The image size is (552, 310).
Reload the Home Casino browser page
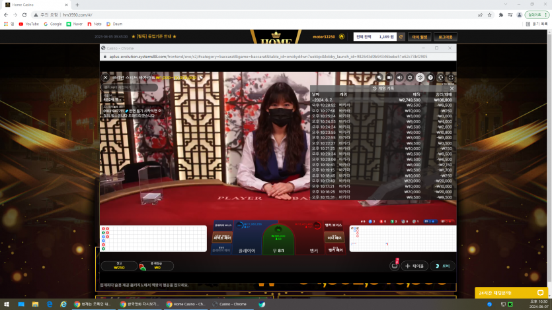pos(24,15)
